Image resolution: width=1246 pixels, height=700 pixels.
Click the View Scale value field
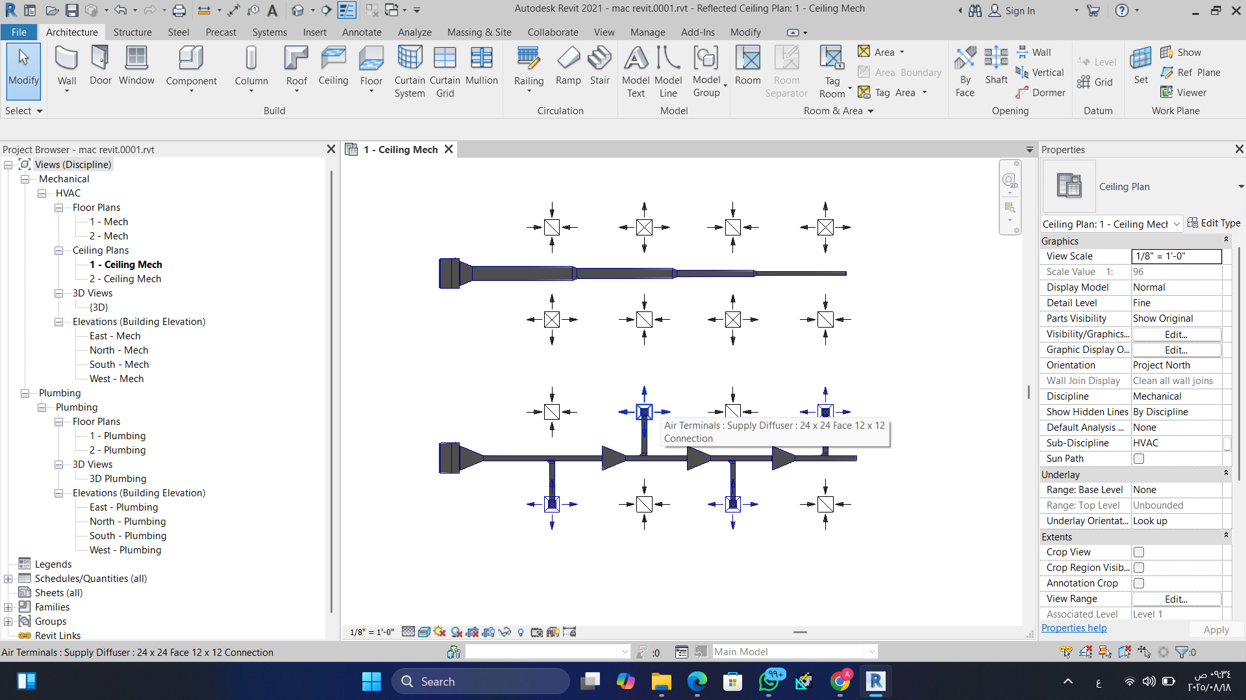[1177, 256]
